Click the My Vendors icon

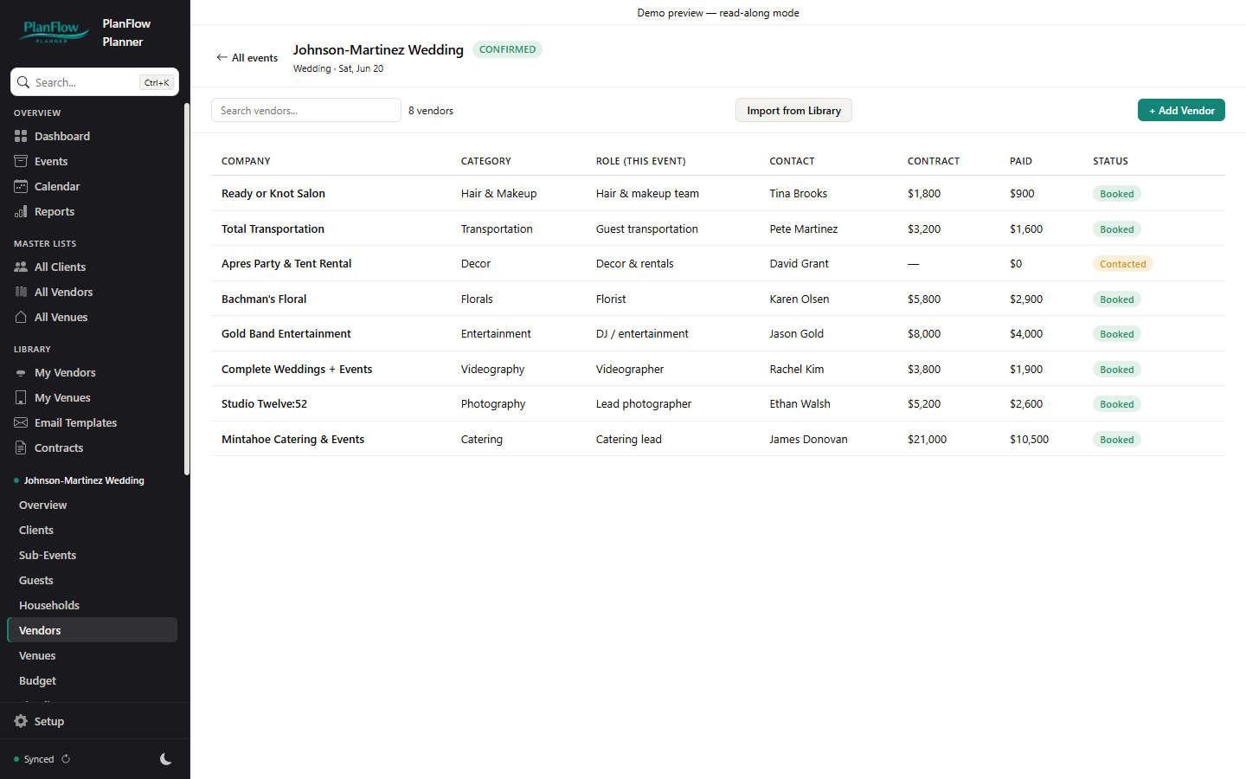point(21,372)
